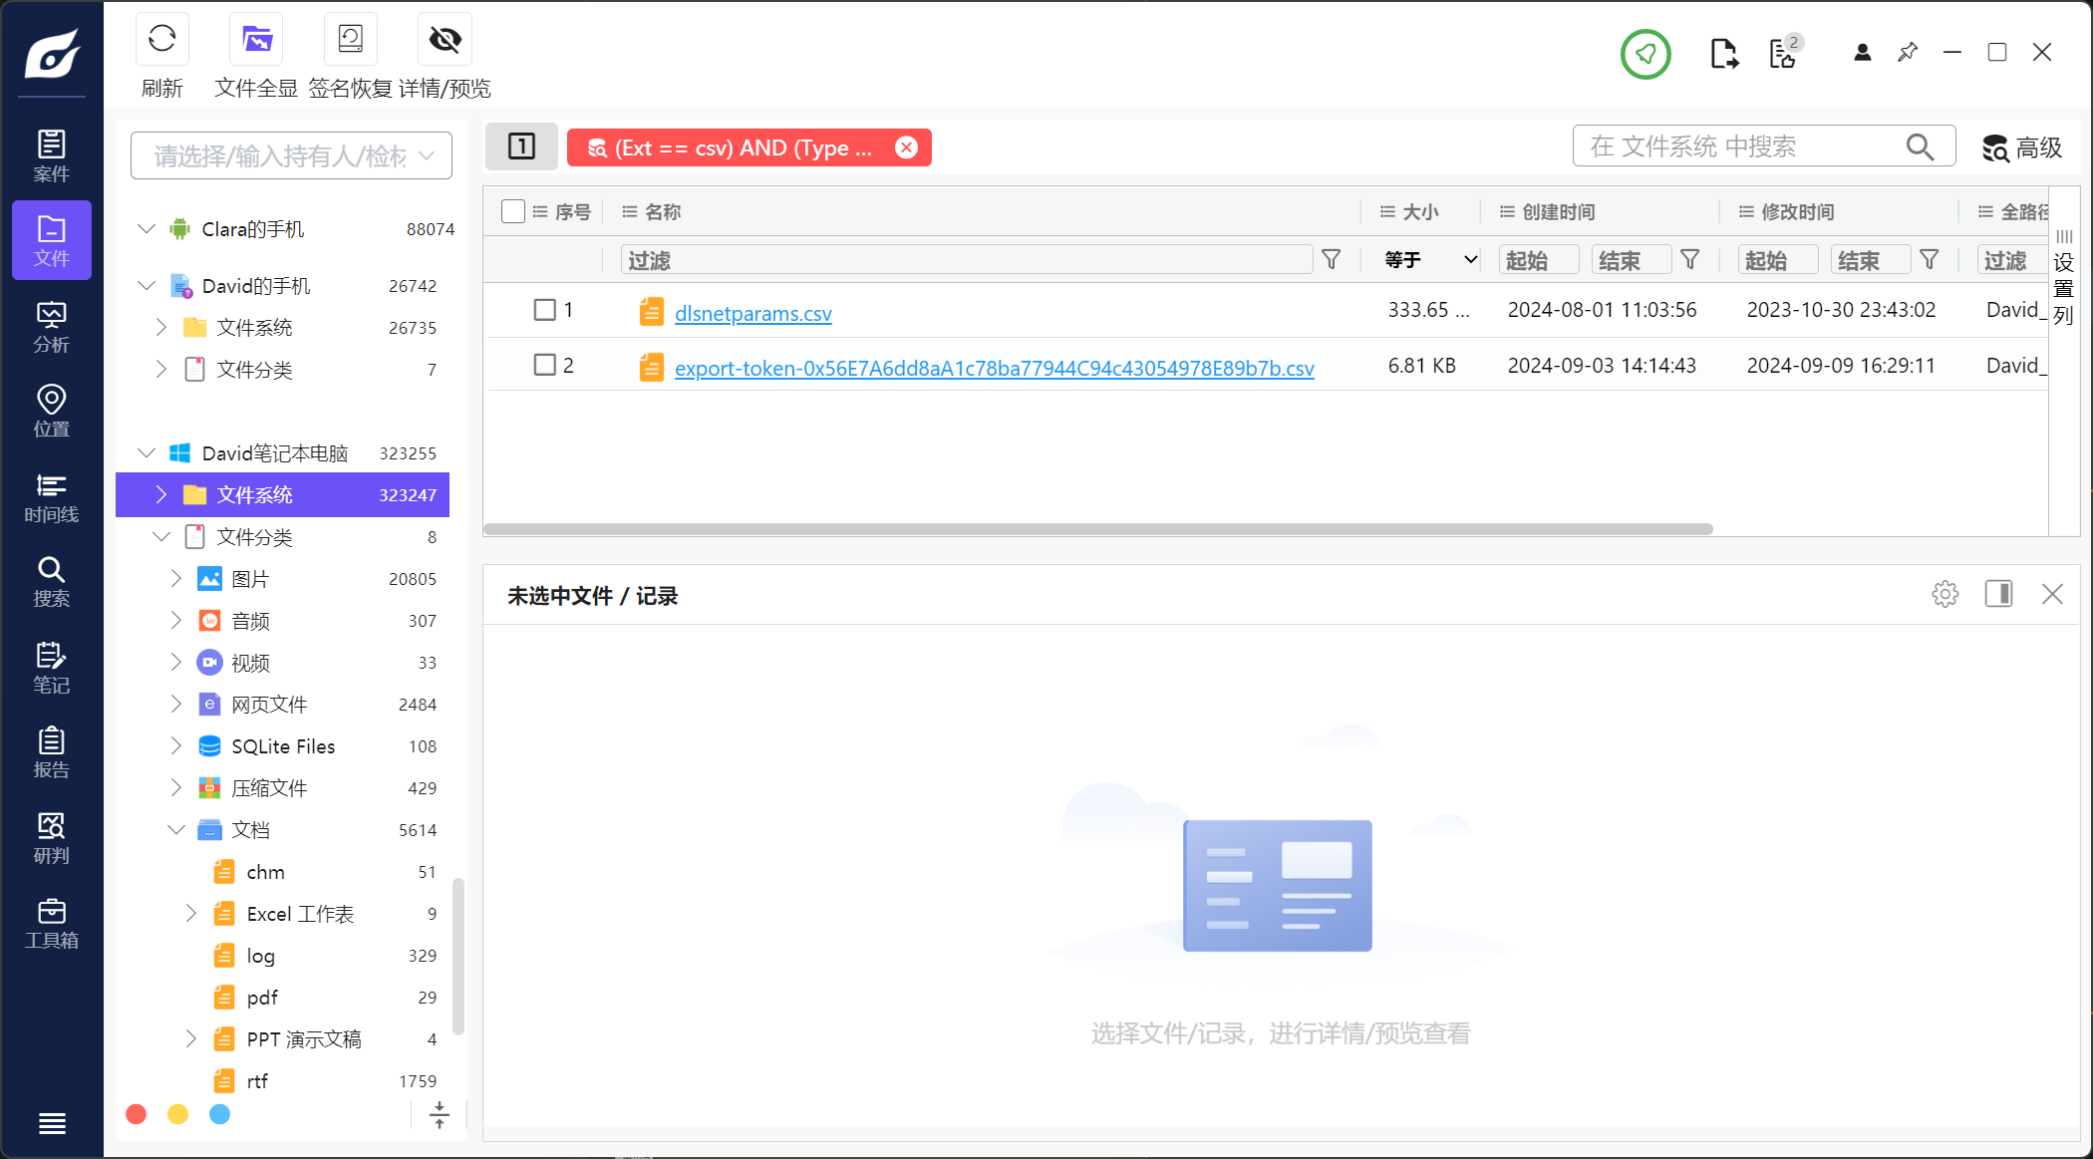Check the box for export-token csv row
The height and width of the screenshot is (1159, 2093).
click(544, 365)
